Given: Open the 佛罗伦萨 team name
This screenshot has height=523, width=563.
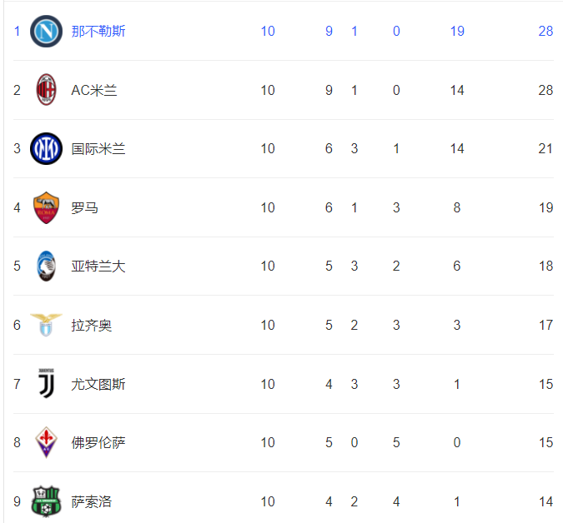Looking at the screenshot, I should coord(98,443).
